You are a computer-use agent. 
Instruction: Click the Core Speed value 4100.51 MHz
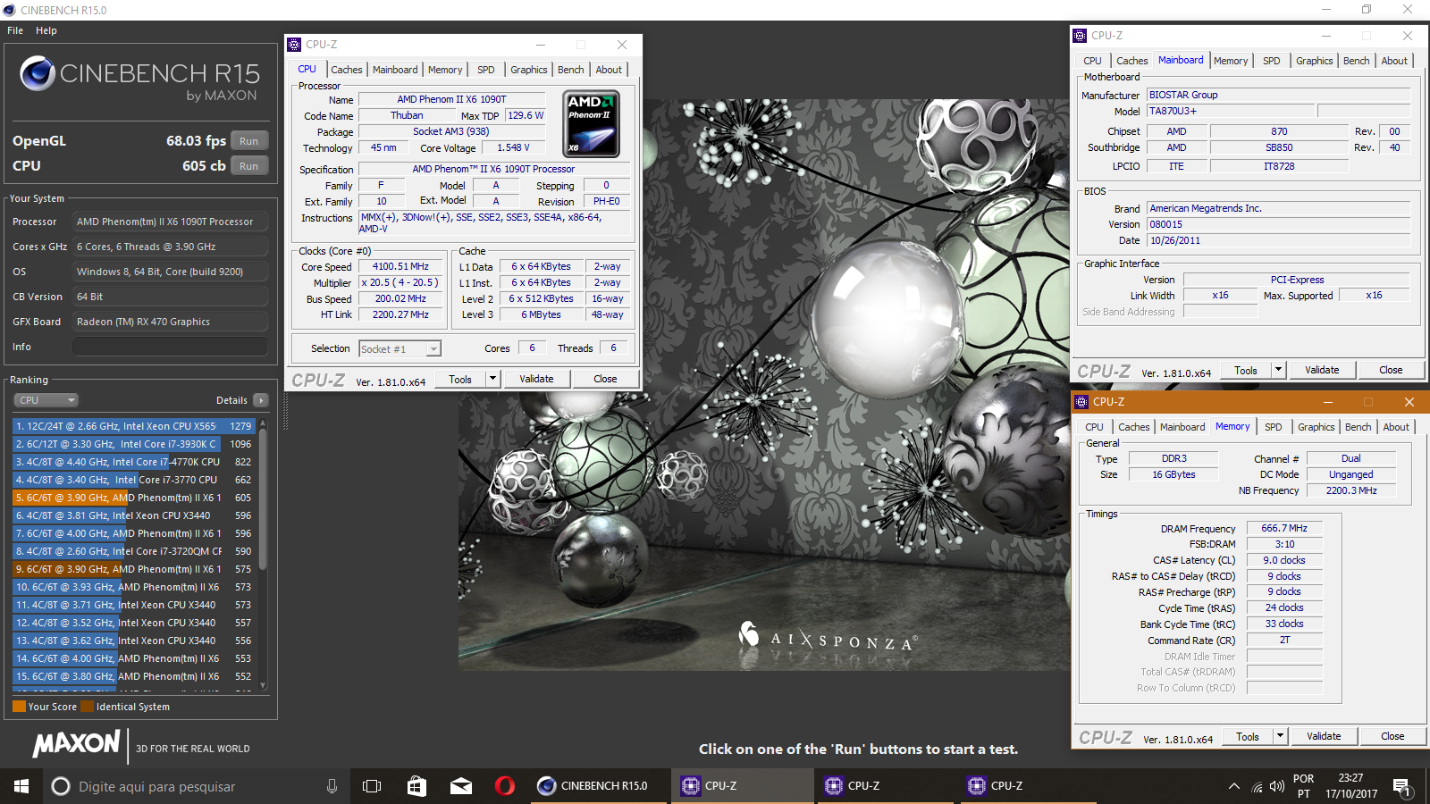[400, 266]
